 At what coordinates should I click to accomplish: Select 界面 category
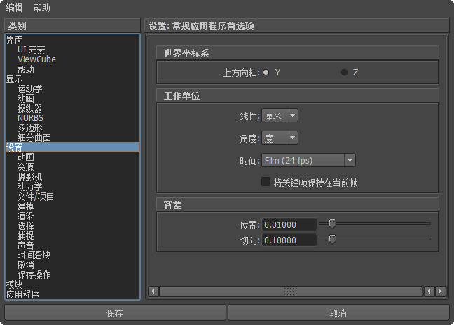pos(72,40)
